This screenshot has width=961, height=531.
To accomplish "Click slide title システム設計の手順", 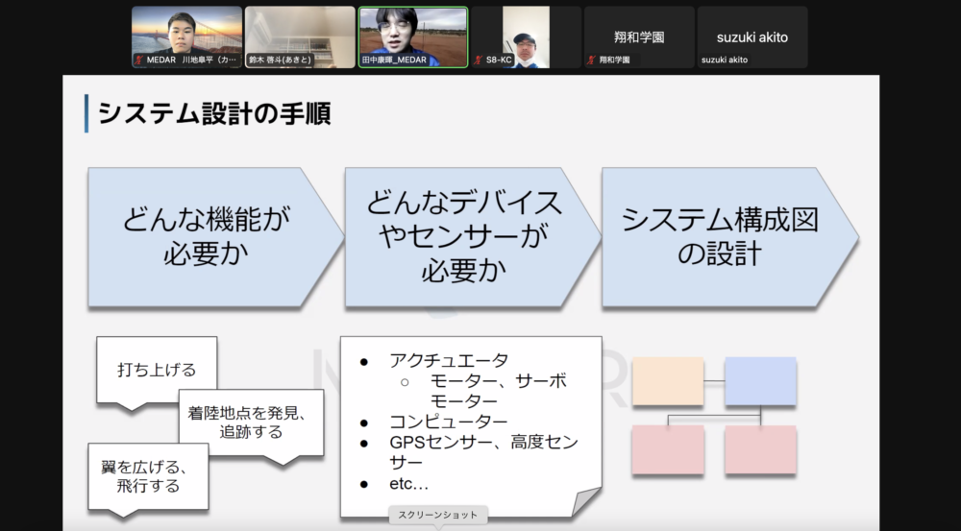I will [x=214, y=114].
